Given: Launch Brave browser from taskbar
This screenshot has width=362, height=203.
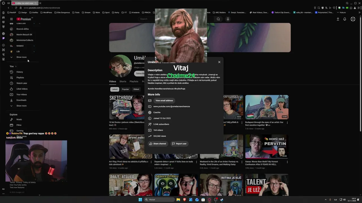Looking at the screenshot, I should 184,200.
